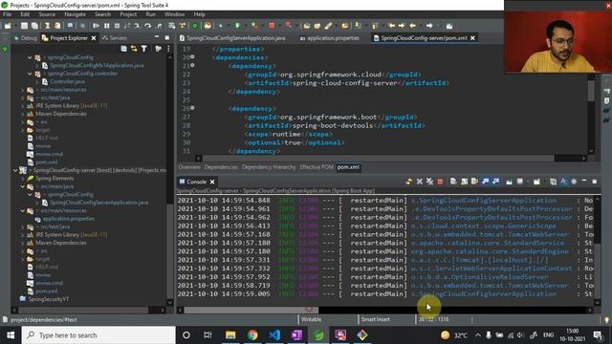612x344 pixels.
Task: Click Remove Launch (X) in Console toolbar
Action: [420, 182]
